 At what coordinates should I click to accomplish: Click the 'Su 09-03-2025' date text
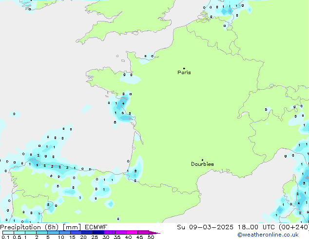205,227
